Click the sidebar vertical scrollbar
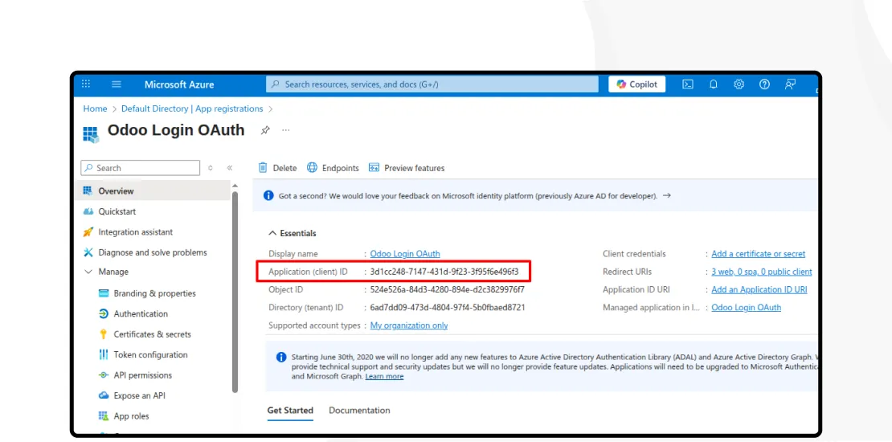The height and width of the screenshot is (442, 892). 235,289
